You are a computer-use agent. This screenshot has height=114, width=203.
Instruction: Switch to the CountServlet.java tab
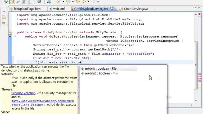(x=136, y=9)
